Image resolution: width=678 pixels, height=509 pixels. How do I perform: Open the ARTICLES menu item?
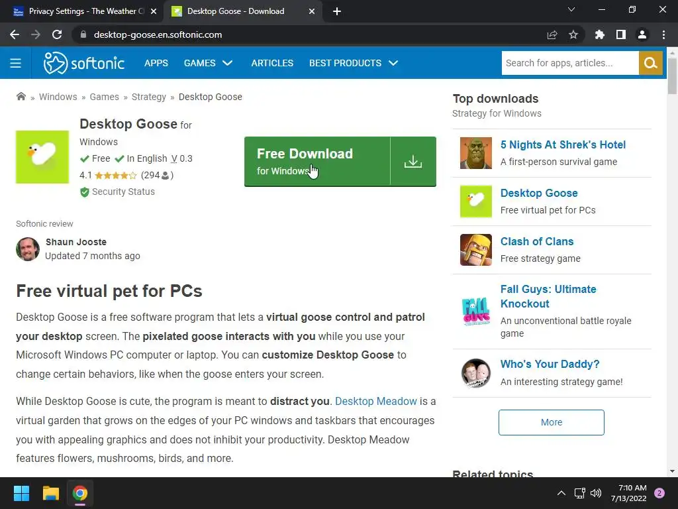click(x=272, y=63)
